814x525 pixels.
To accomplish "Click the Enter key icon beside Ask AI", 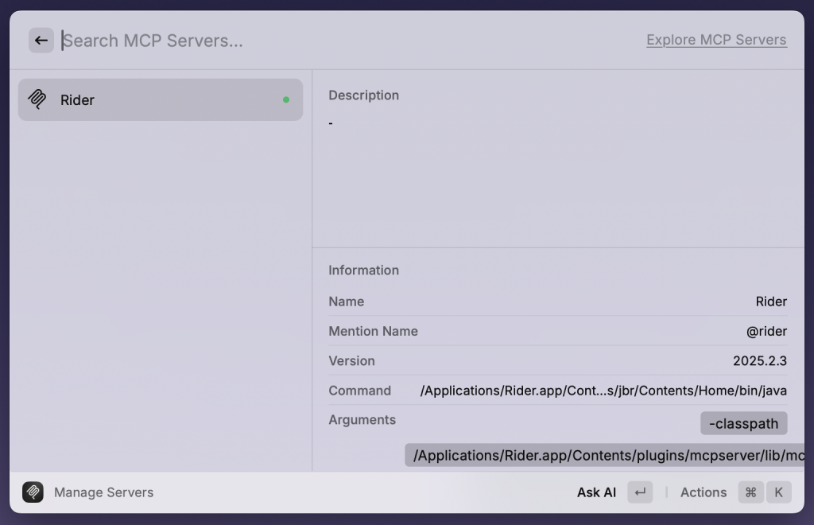I will [x=640, y=492].
